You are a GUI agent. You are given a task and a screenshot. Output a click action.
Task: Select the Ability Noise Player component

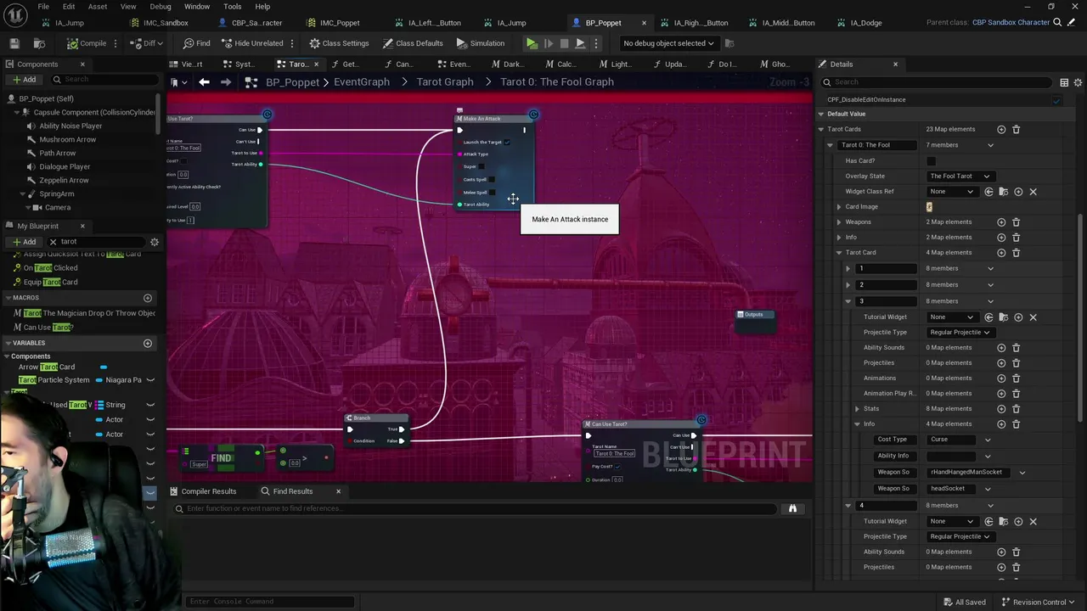pyautogui.click(x=70, y=126)
